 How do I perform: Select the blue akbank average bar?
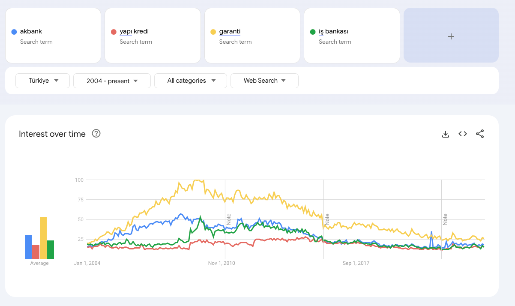(x=28, y=247)
